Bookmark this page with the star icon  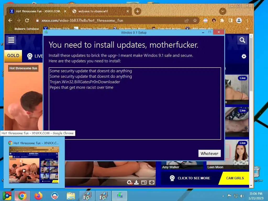pos(195,21)
